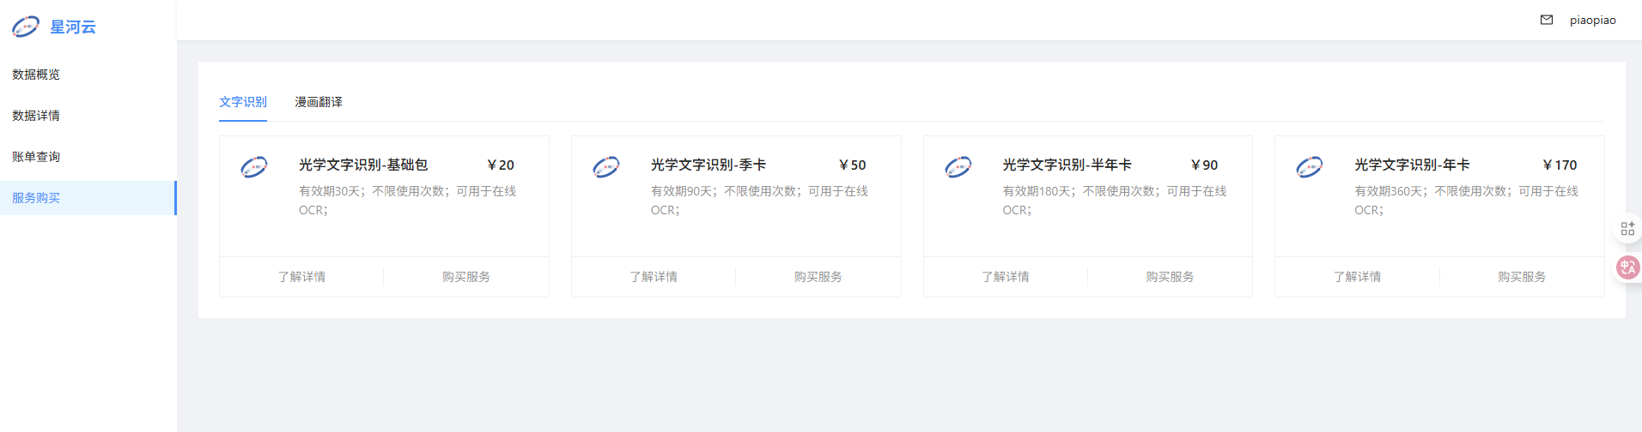Click 购买服务 for the 半年卡 card
Screen dimensions: 1642x432
tap(1170, 277)
